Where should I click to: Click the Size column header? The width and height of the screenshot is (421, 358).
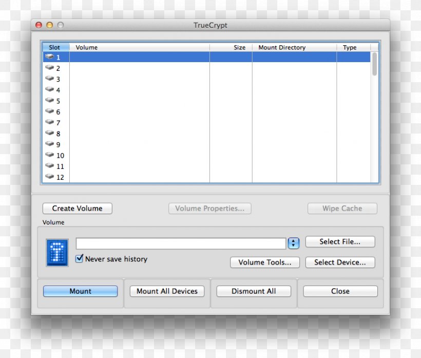tap(239, 47)
